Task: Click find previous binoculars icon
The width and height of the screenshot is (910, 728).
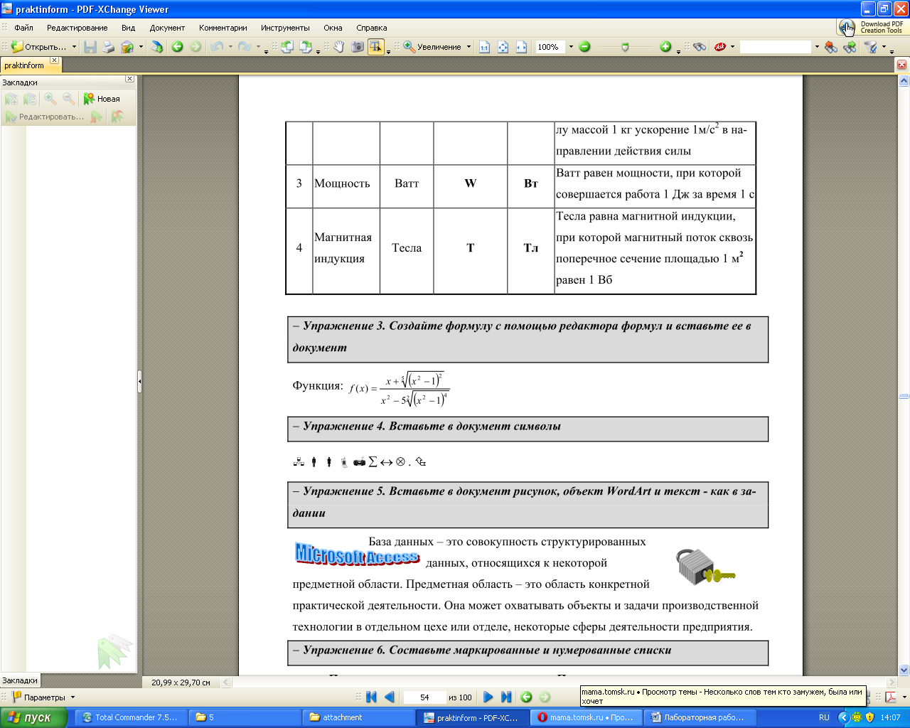Action: pos(831,47)
